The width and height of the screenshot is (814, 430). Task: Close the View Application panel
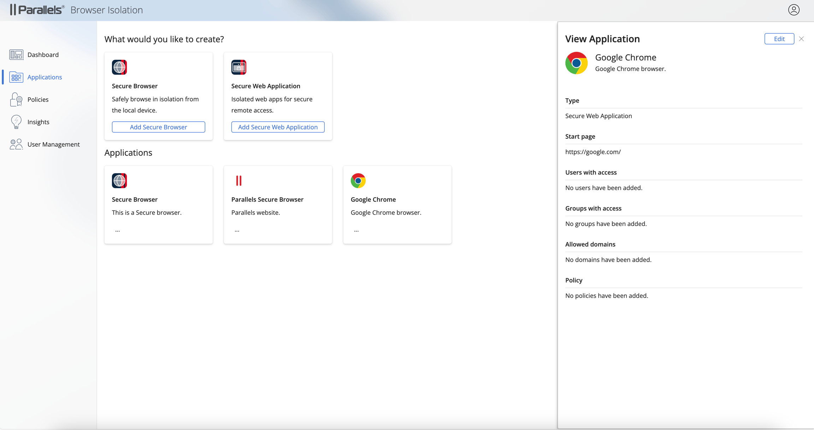click(x=801, y=39)
